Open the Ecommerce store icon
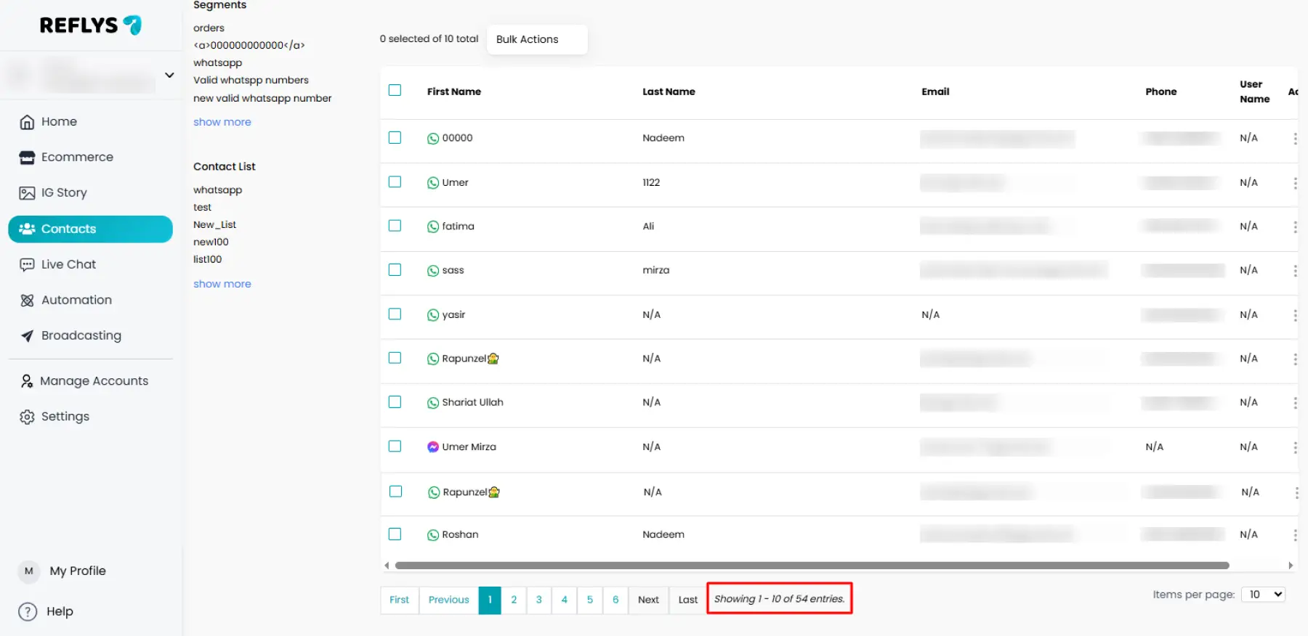The image size is (1308, 636). click(x=27, y=158)
